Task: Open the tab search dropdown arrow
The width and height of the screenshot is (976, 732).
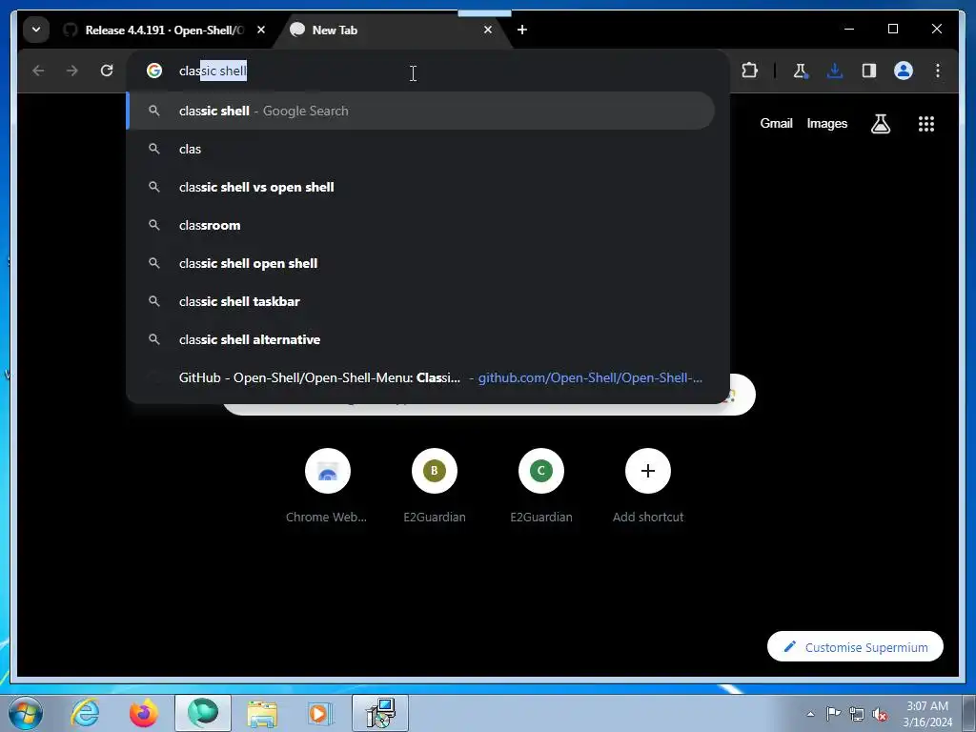Action: tap(36, 30)
